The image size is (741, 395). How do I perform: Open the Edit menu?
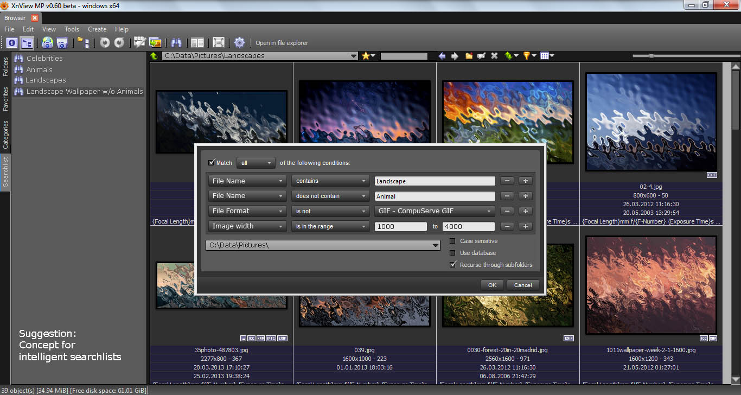pos(28,29)
